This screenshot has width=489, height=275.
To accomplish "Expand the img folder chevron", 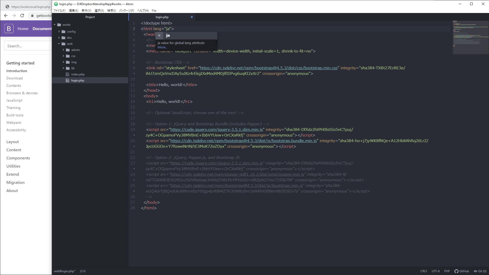I will coord(63,62).
